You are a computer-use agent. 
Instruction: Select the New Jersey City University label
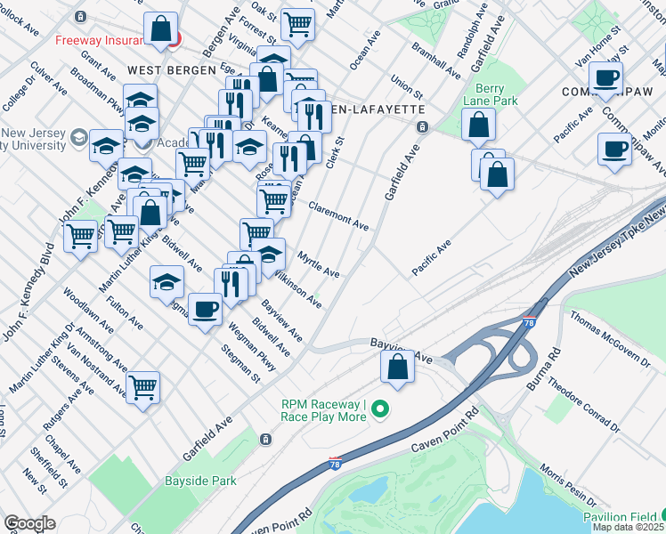[33, 139]
